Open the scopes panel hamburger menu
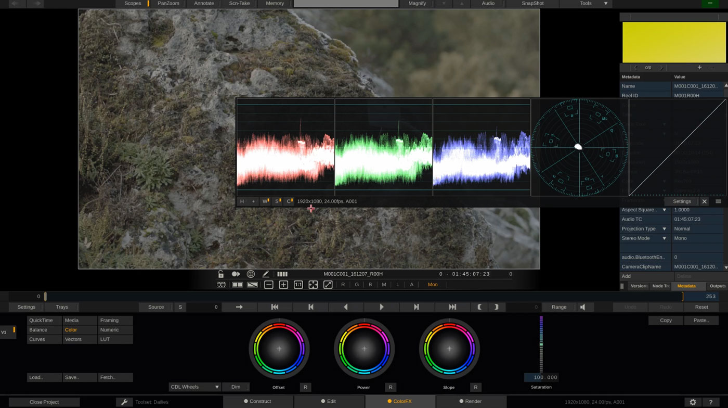Image resolution: width=728 pixels, height=408 pixels. point(718,201)
